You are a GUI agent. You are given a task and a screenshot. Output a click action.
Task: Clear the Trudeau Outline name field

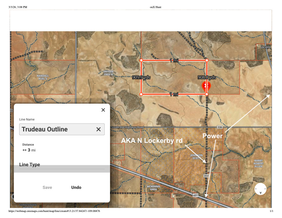(x=99, y=129)
